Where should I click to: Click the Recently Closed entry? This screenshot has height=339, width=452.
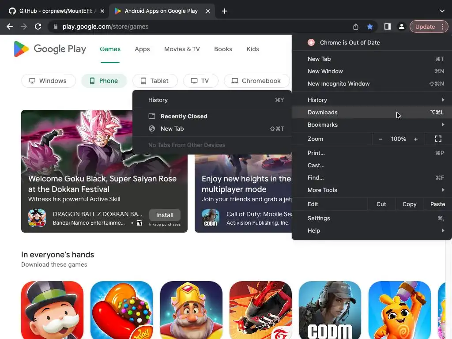coord(212,116)
